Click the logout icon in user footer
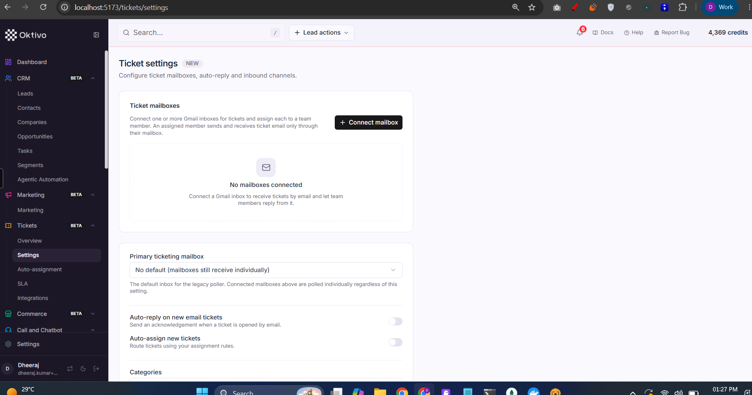 tap(96, 369)
